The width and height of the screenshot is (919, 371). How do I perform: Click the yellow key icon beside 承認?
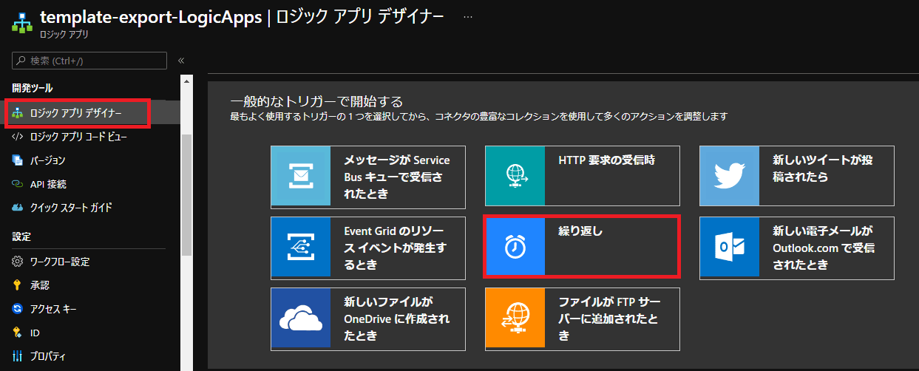18,285
